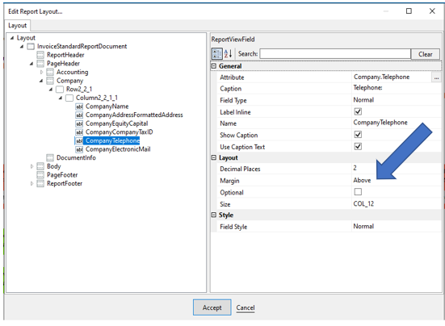445x326 pixels.
Task: Click the Row2_2_1 container icon
Action: pos(60,90)
